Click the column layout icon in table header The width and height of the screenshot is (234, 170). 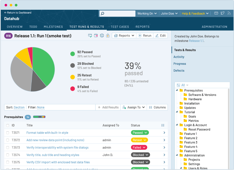click(x=163, y=125)
